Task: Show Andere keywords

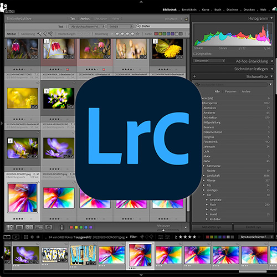Action: click(x=246, y=91)
